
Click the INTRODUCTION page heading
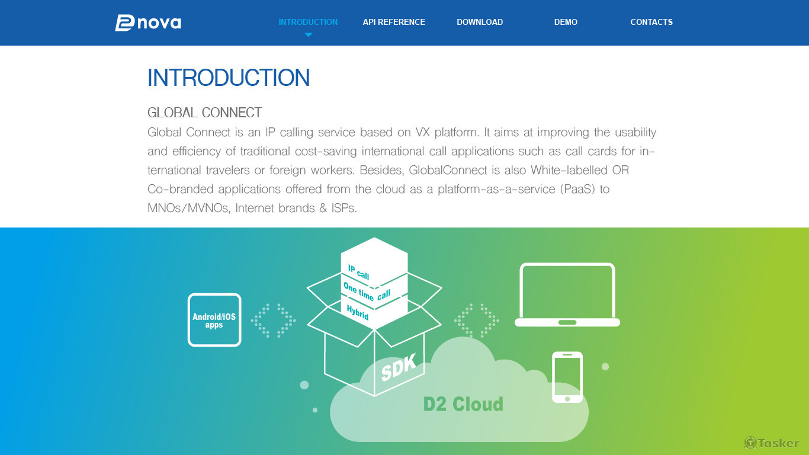coord(229,78)
